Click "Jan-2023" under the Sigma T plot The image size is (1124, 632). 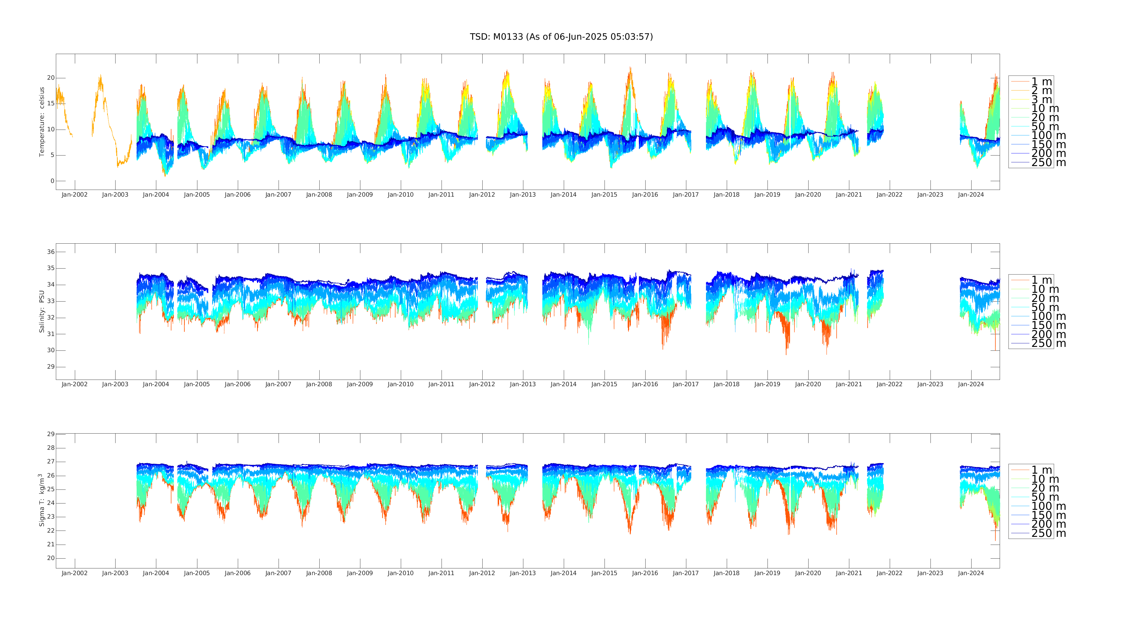(930, 573)
